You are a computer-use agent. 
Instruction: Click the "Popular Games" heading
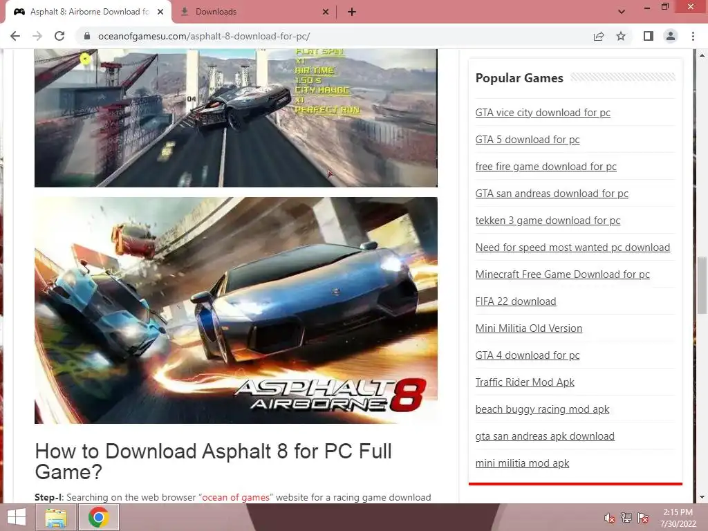519,78
